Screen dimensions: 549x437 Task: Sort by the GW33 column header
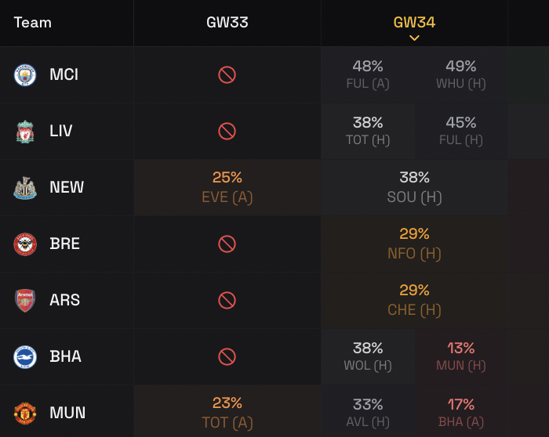(x=227, y=23)
